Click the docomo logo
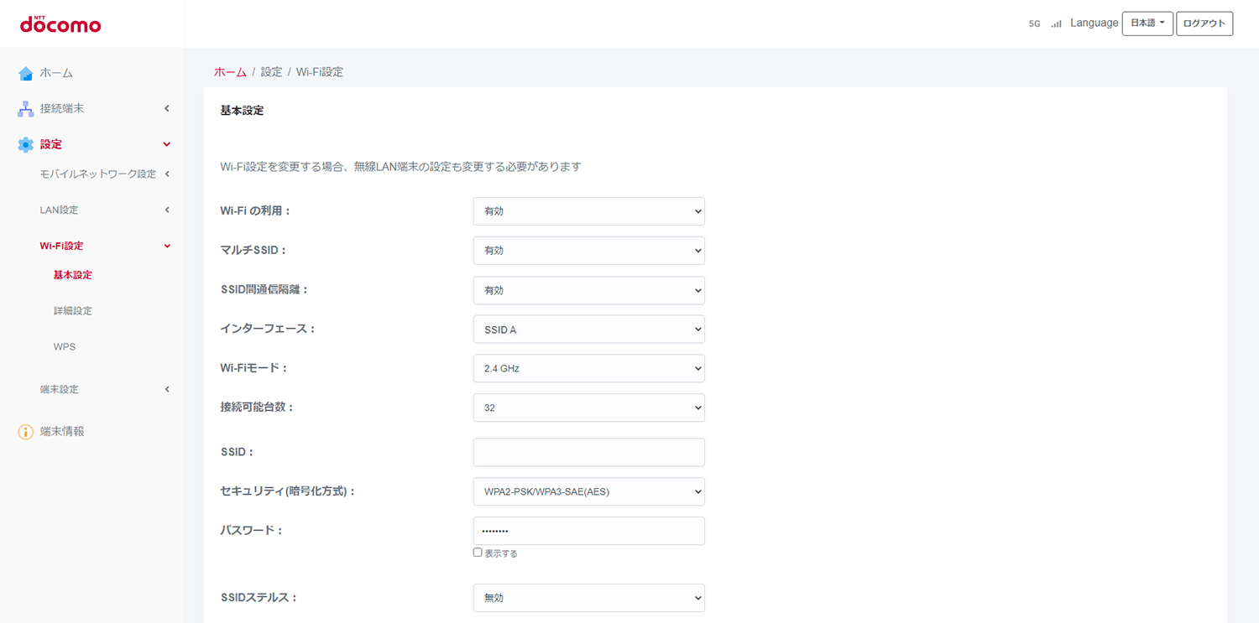The width and height of the screenshot is (1259, 623). click(x=60, y=24)
